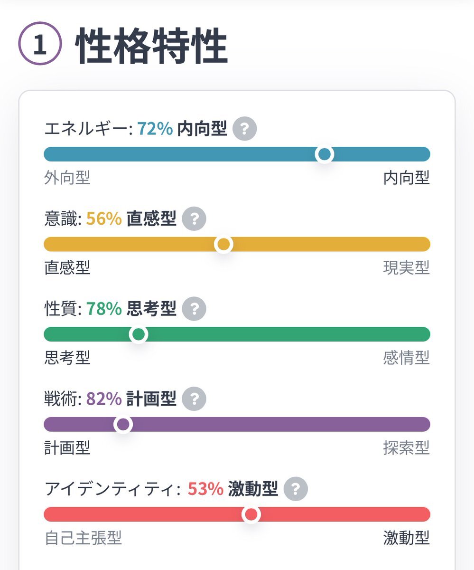The height and width of the screenshot is (570, 474).
Task: Click the help icon beside エネルギー 内向型
Action: pos(245,129)
